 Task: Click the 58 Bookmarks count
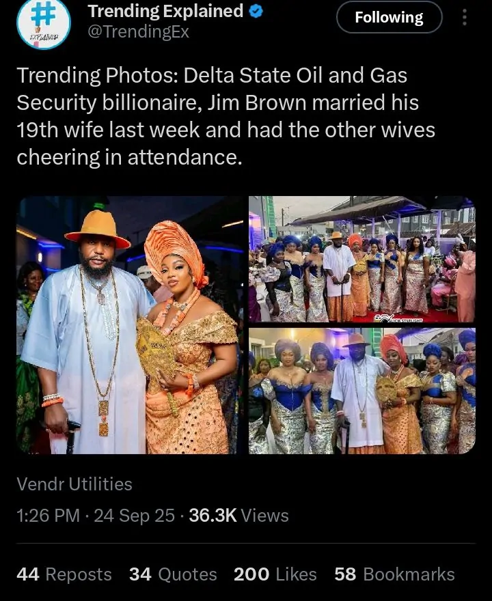[394, 574]
